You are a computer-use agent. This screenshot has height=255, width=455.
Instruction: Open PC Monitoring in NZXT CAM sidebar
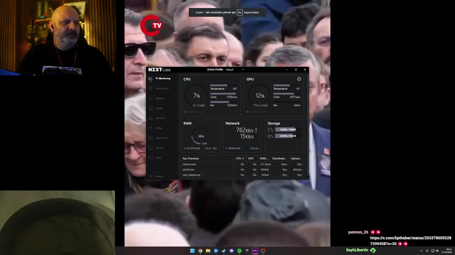(x=160, y=78)
